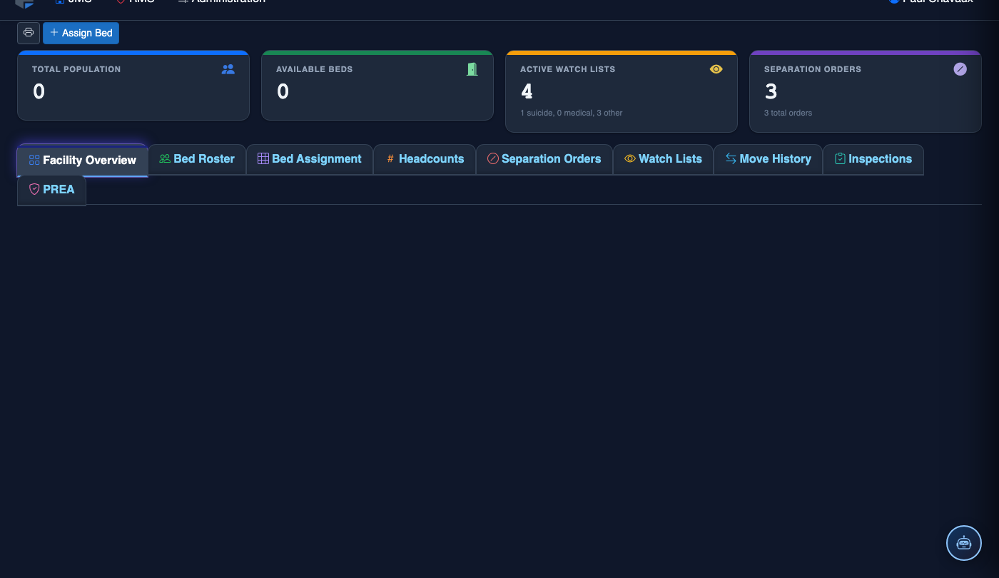View the Move History tab
The height and width of the screenshot is (578, 999).
pos(769,159)
